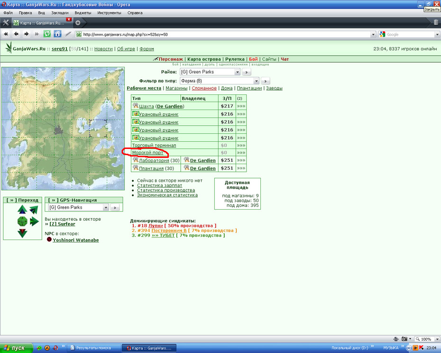Viewport: 441px width, 353px height.
Task: Open the Шахта link
Action: [147, 106]
